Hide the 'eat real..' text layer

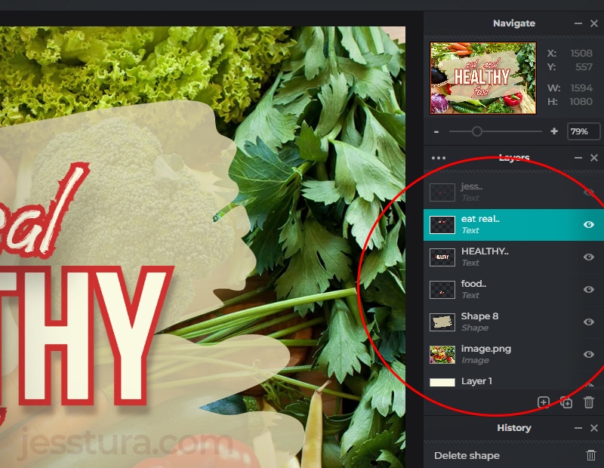click(589, 224)
